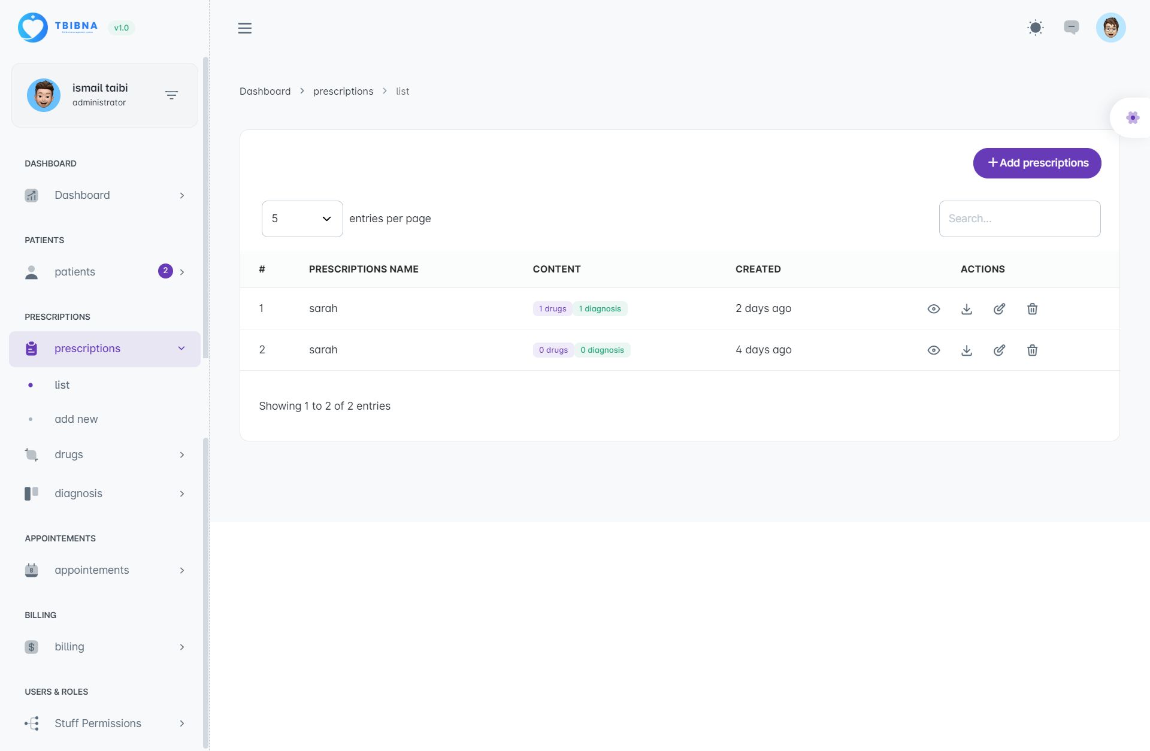Click the hamburger menu icon
Image resolution: width=1150 pixels, height=751 pixels.
(244, 28)
